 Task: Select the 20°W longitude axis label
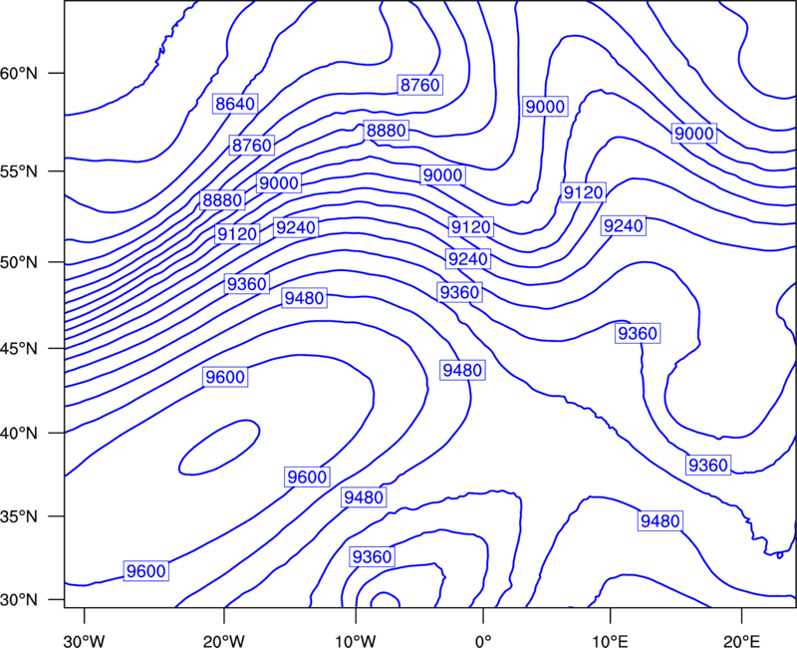pyautogui.click(x=224, y=641)
